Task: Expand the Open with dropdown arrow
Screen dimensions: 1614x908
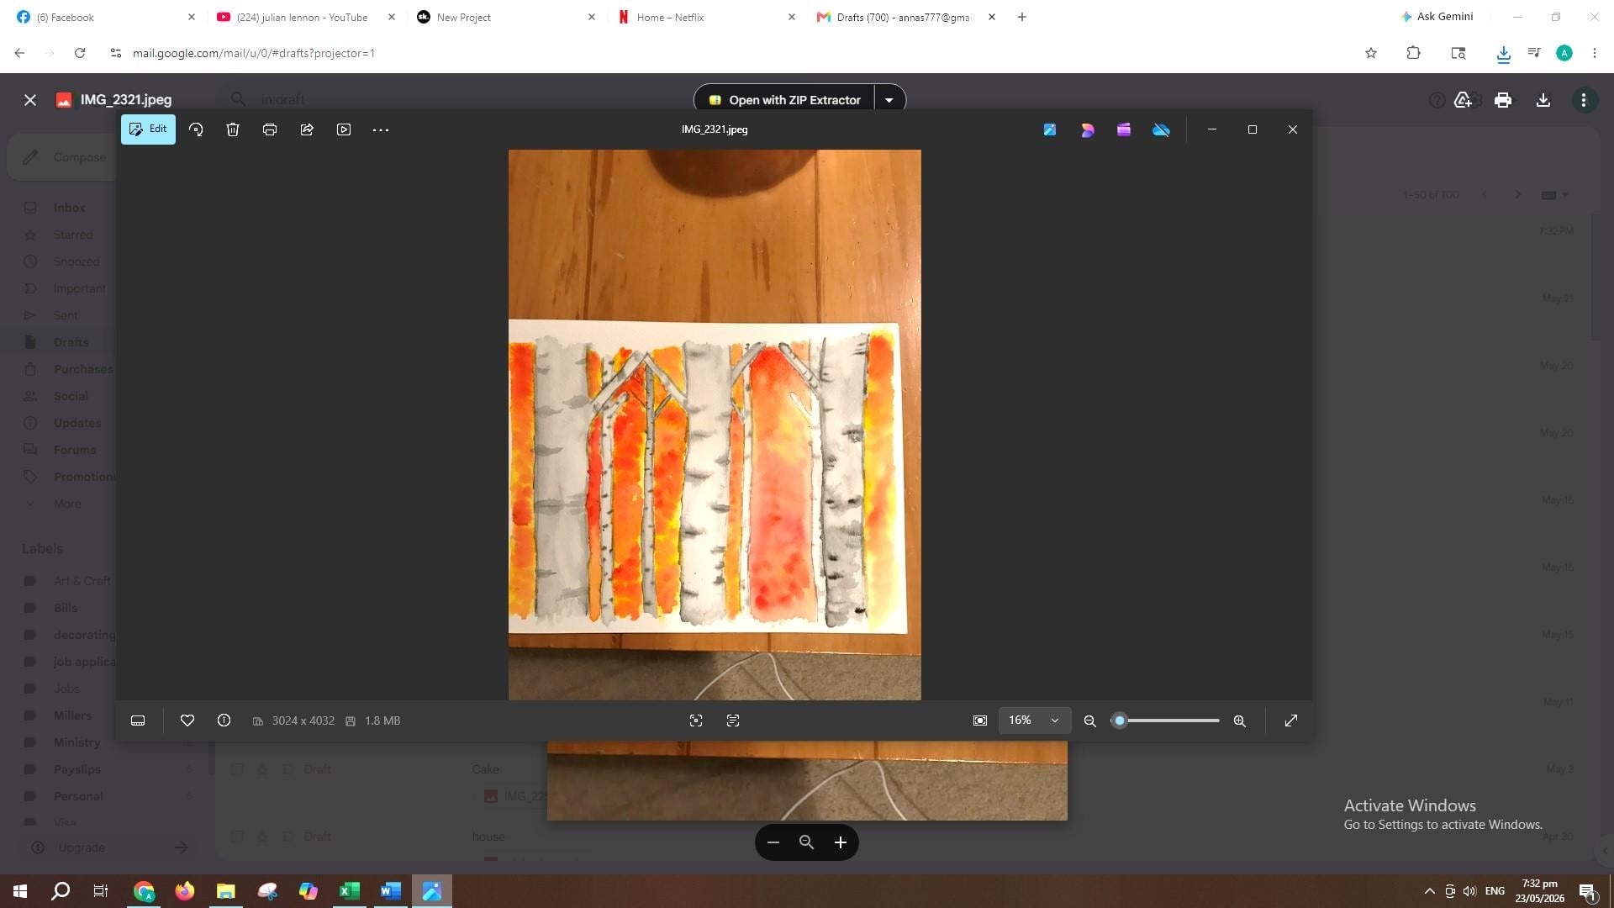Action: (x=889, y=100)
